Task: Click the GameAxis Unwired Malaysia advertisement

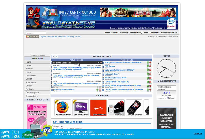Action: (x=166, y=118)
